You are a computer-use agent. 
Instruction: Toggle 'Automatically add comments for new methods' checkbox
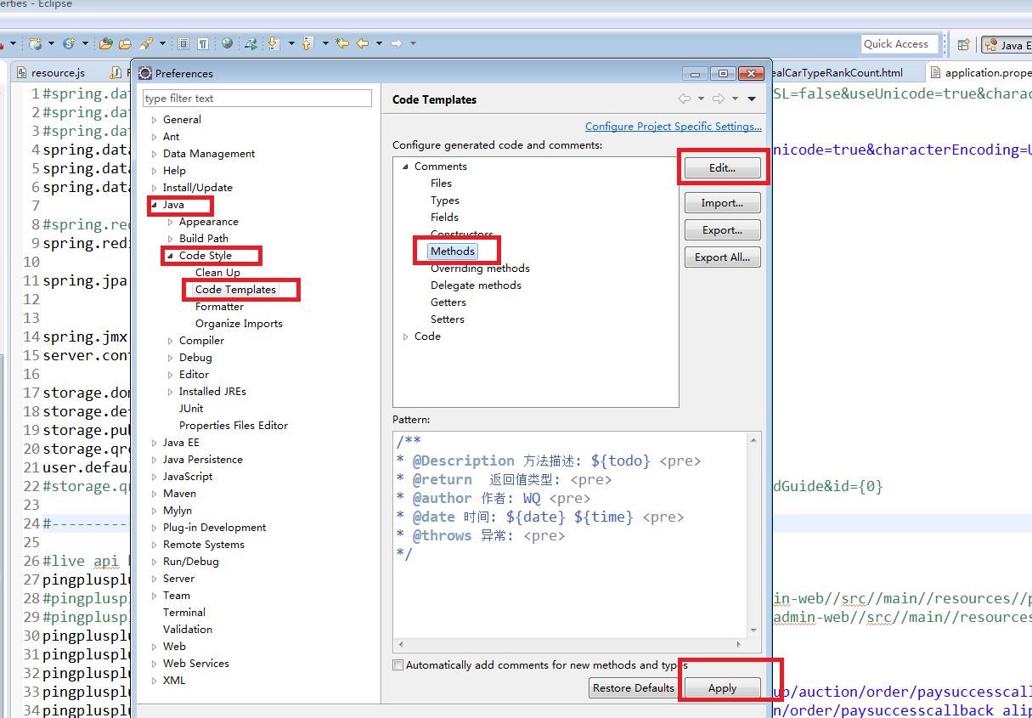[x=398, y=665]
